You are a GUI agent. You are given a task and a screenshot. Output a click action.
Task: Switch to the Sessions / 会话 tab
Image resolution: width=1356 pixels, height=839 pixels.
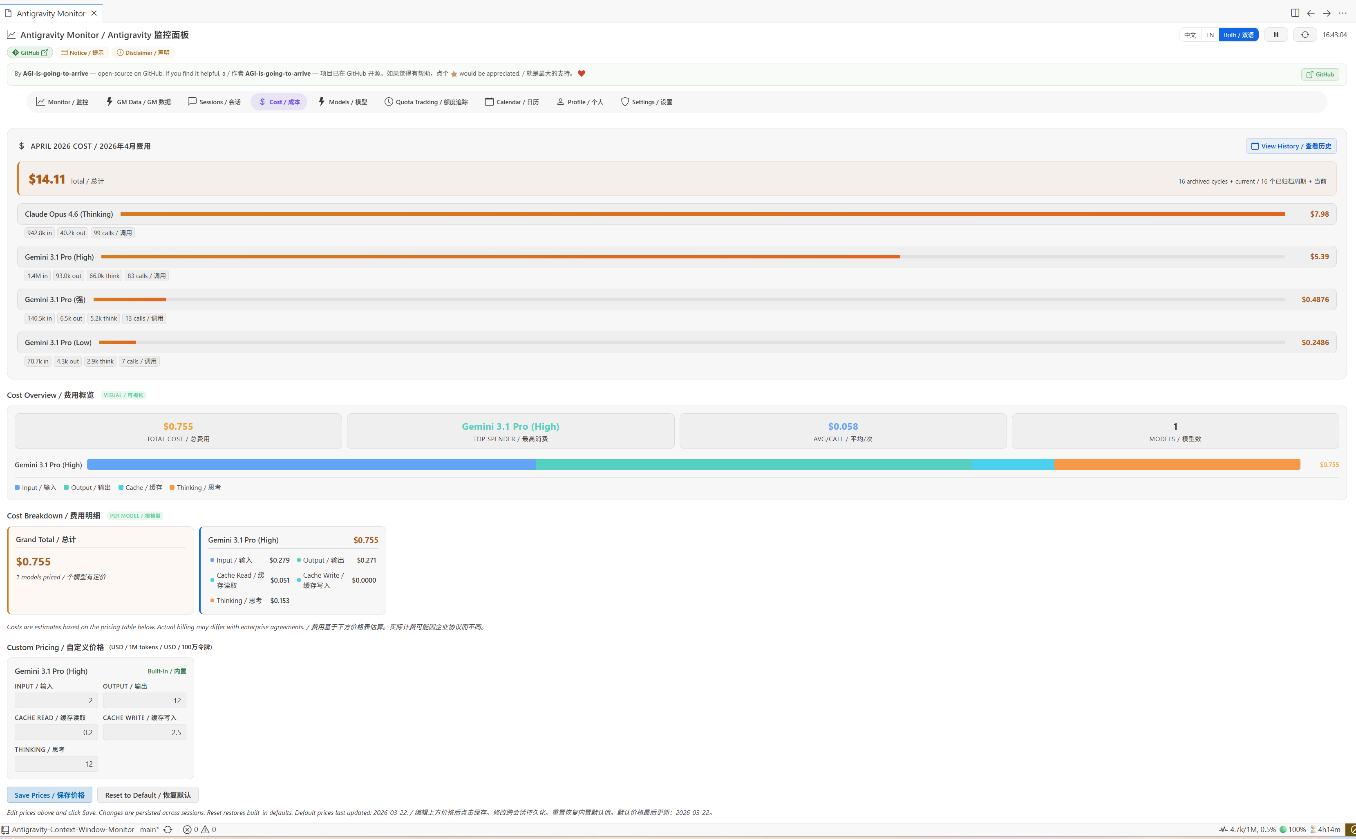coord(214,101)
